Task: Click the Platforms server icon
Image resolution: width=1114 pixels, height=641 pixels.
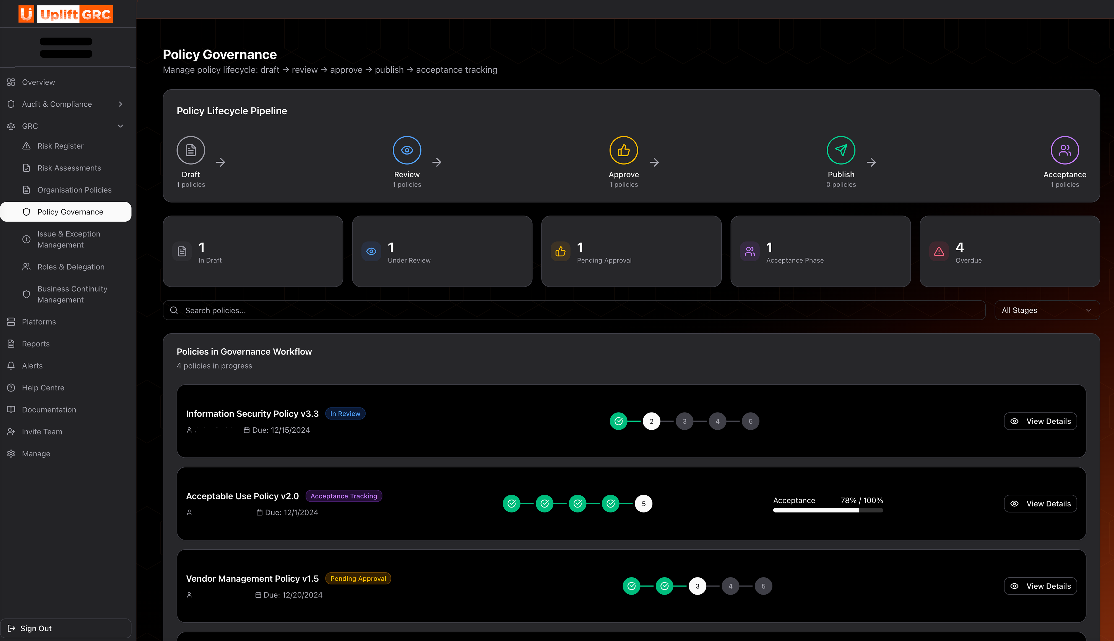Action: pyautogui.click(x=11, y=322)
